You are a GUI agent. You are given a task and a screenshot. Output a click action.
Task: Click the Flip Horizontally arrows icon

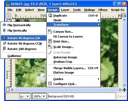[4, 25]
